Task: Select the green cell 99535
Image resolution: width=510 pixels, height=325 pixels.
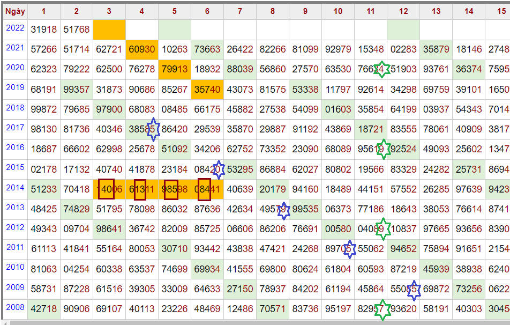Action: (305, 209)
